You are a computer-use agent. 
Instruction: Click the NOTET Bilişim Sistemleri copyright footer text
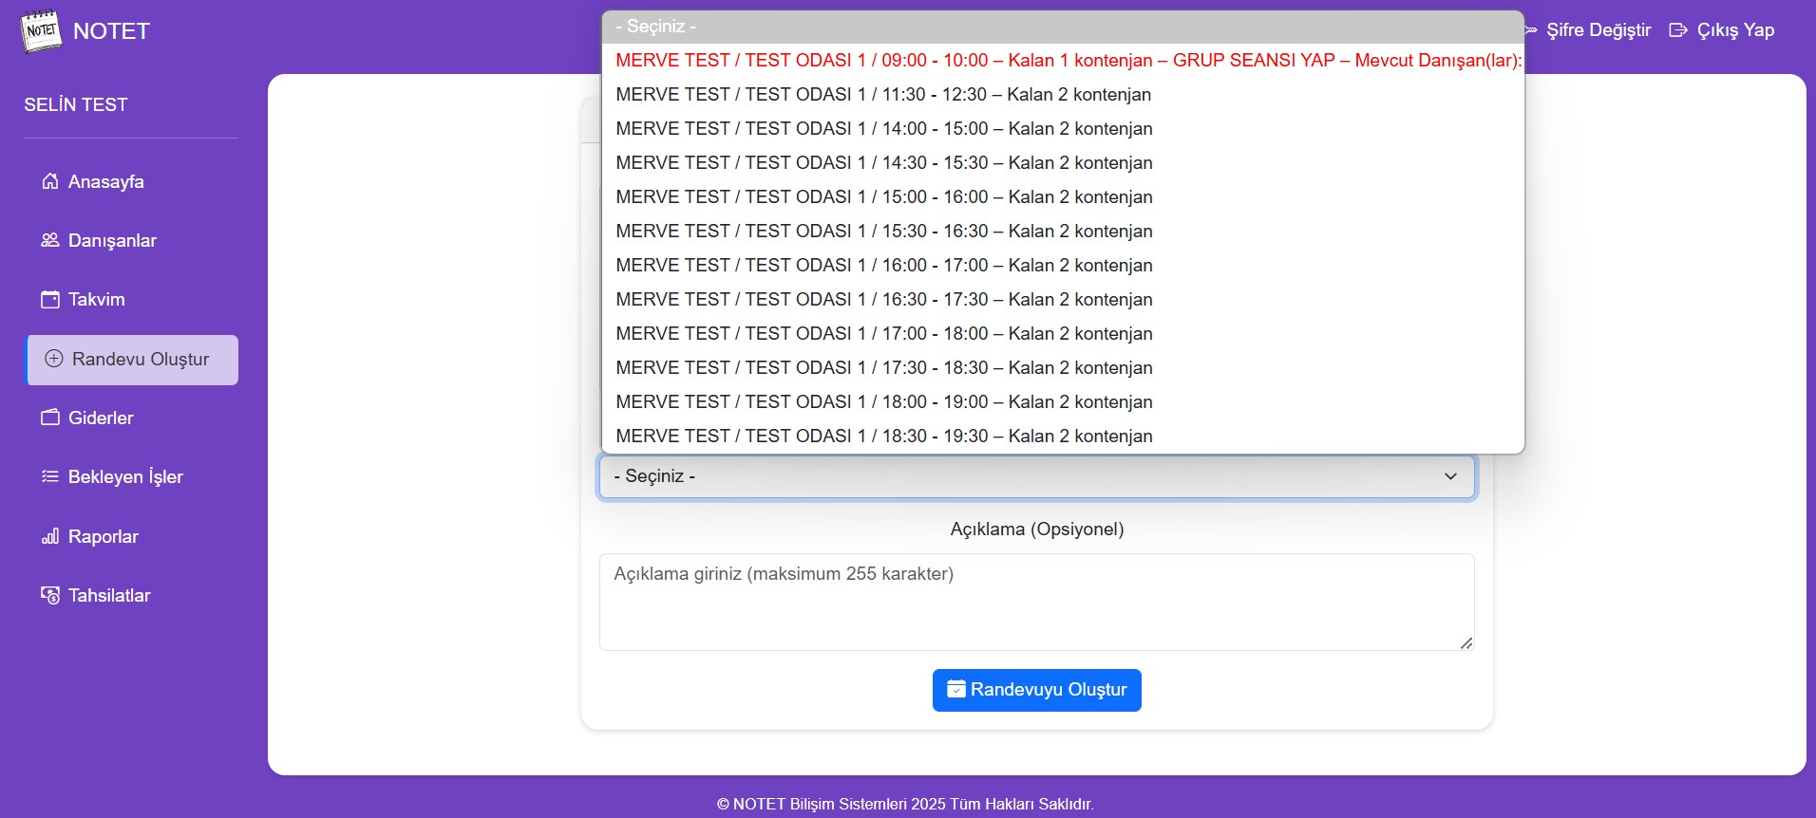[905, 804]
